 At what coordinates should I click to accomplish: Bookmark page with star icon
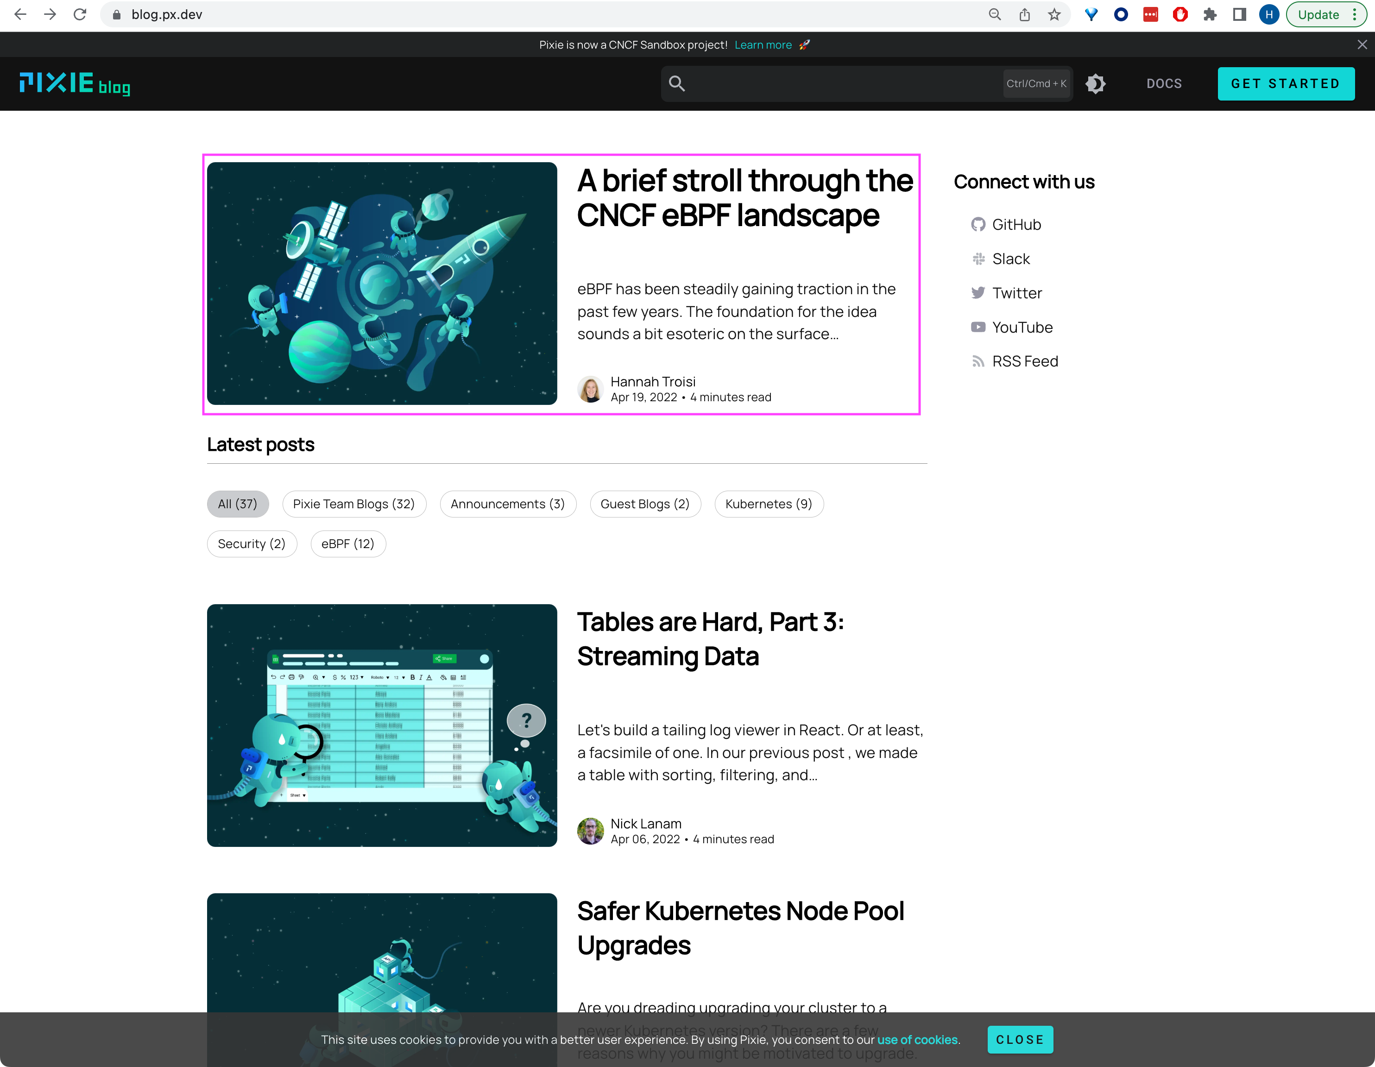tap(1054, 14)
